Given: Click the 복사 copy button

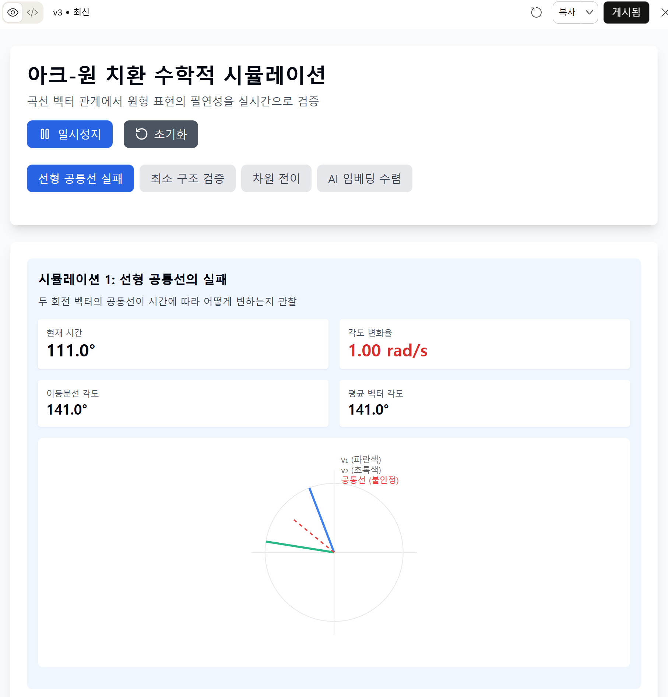Looking at the screenshot, I should click(x=567, y=13).
